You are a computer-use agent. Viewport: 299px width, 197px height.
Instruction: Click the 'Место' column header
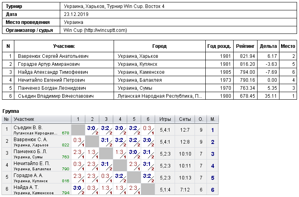[x=288, y=46]
